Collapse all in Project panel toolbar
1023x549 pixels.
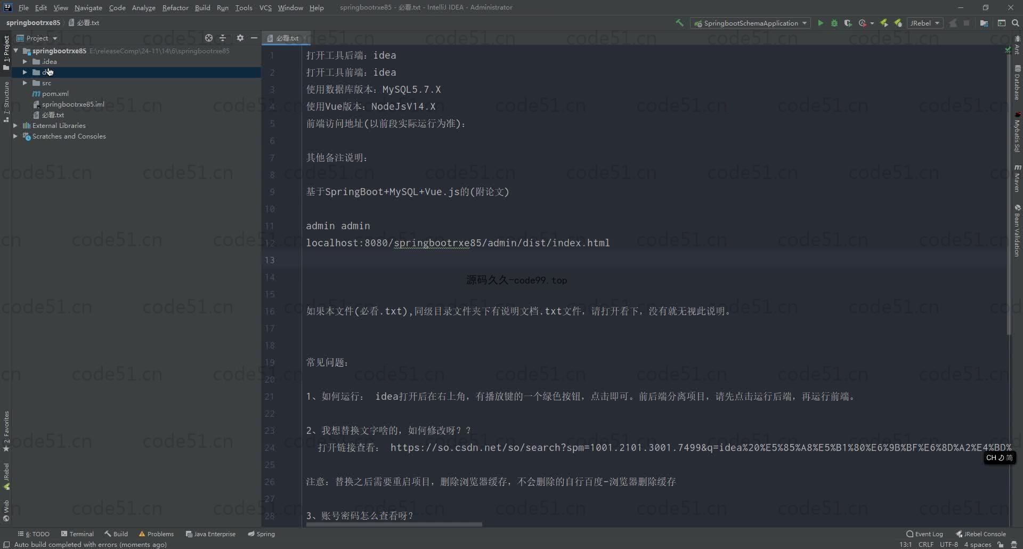(223, 38)
